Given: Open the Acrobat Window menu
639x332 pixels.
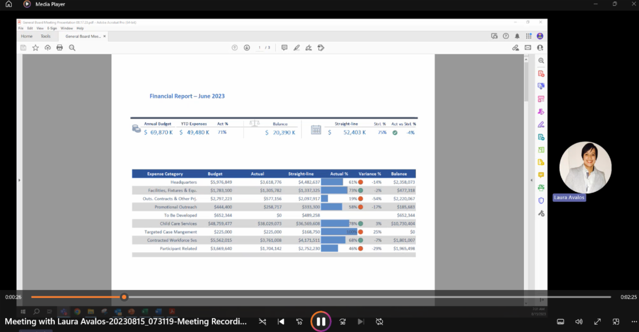Looking at the screenshot, I should click(x=67, y=28).
